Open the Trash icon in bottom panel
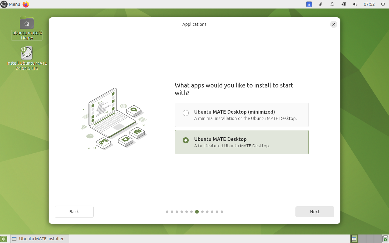 pos(385,239)
